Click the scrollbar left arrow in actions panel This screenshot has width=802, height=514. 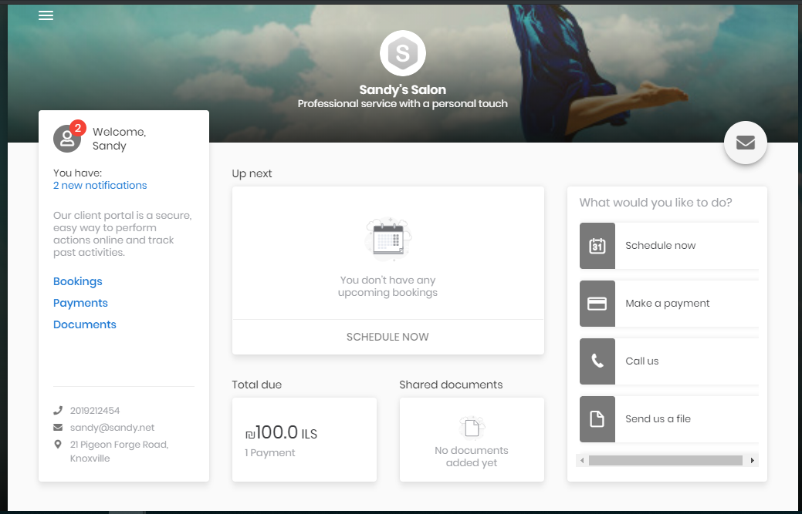[x=582, y=460]
